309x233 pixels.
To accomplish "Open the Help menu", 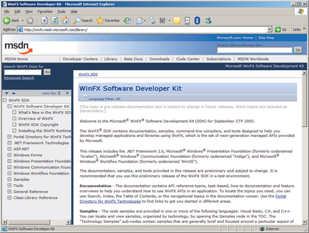I will pos(74,12).
